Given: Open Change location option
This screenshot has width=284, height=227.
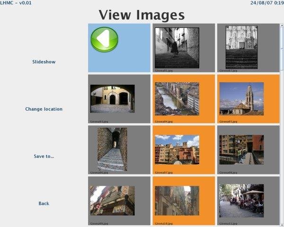Looking at the screenshot, I should (44, 109).
